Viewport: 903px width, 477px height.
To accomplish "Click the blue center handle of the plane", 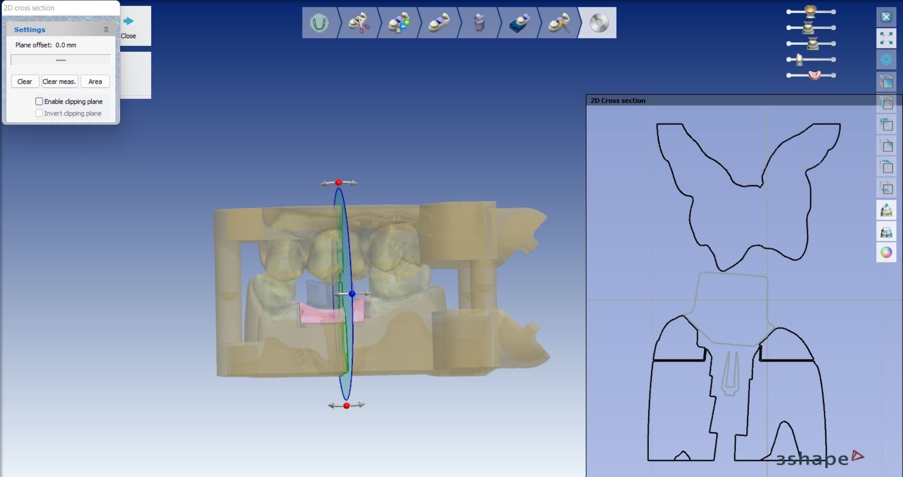I will (x=352, y=294).
